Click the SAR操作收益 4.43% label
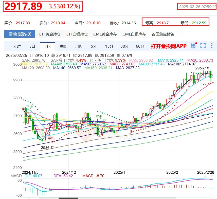The height and width of the screenshot is (199, 217). pos(68,60)
